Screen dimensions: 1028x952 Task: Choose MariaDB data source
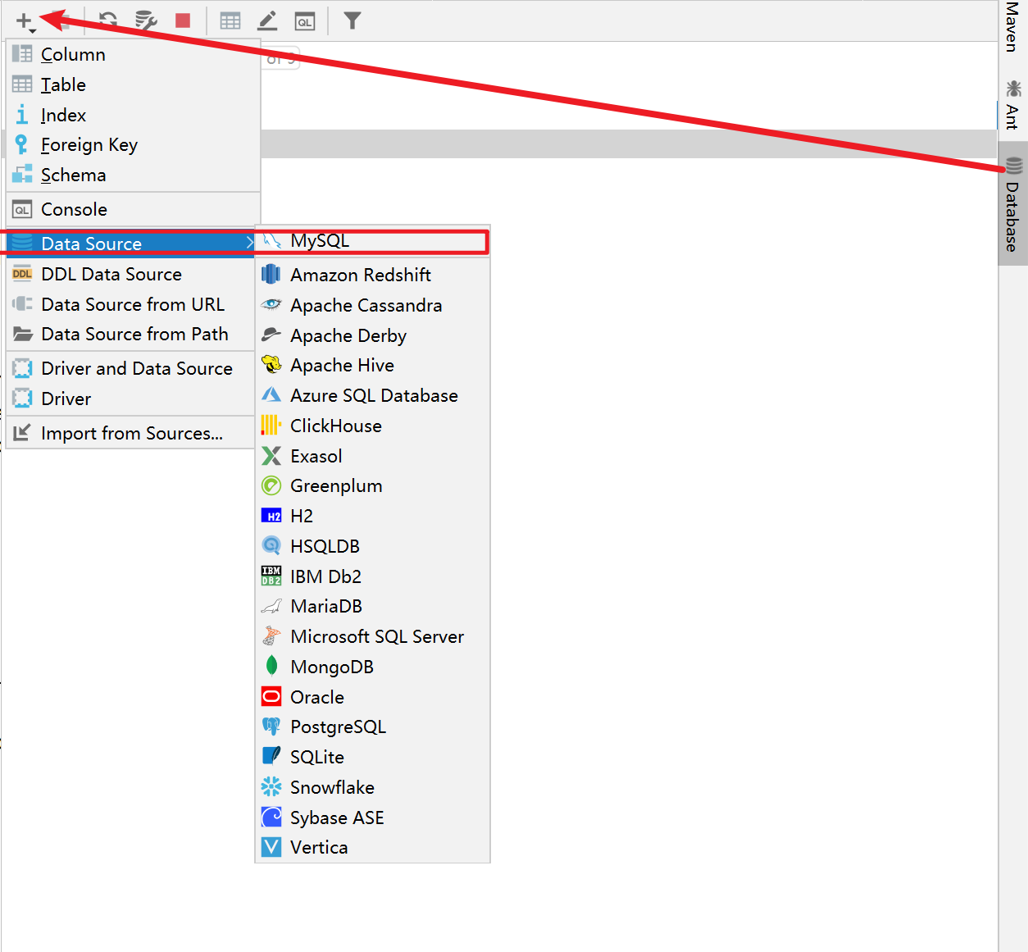373,607
